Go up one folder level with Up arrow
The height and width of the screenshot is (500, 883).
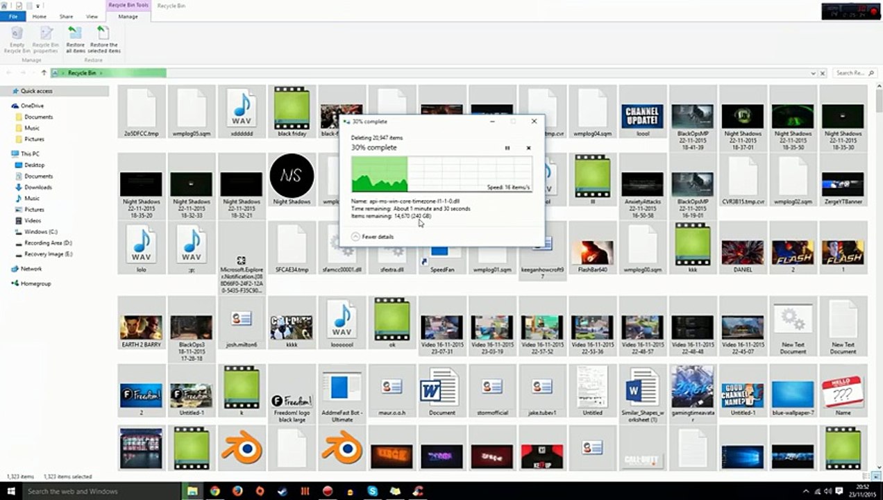coord(44,73)
